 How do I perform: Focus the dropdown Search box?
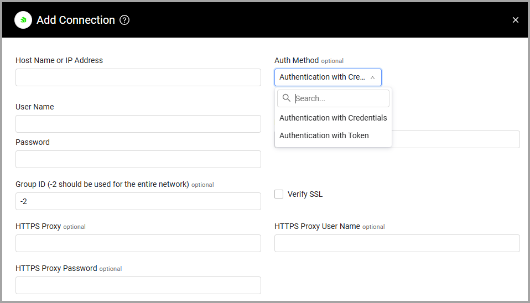(x=340, y=98)
